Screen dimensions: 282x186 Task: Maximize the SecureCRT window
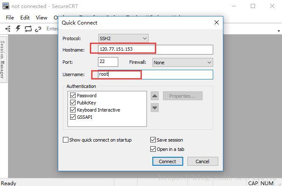click(x=253, y=6)
